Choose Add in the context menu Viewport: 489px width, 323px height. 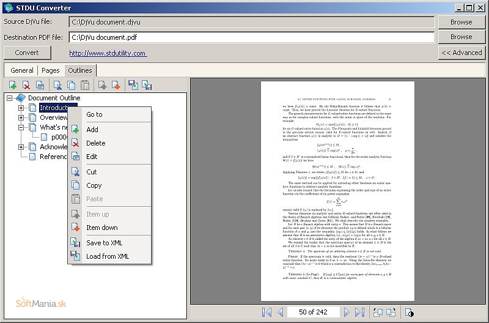[109, 130]
